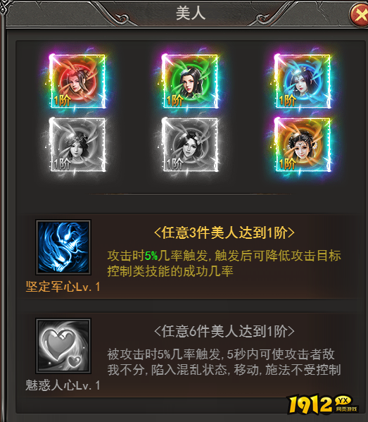Open the grey hearts 魅惑人心 skill icon
The height and width of the screenshot is (422, 368).
(63, 346)
